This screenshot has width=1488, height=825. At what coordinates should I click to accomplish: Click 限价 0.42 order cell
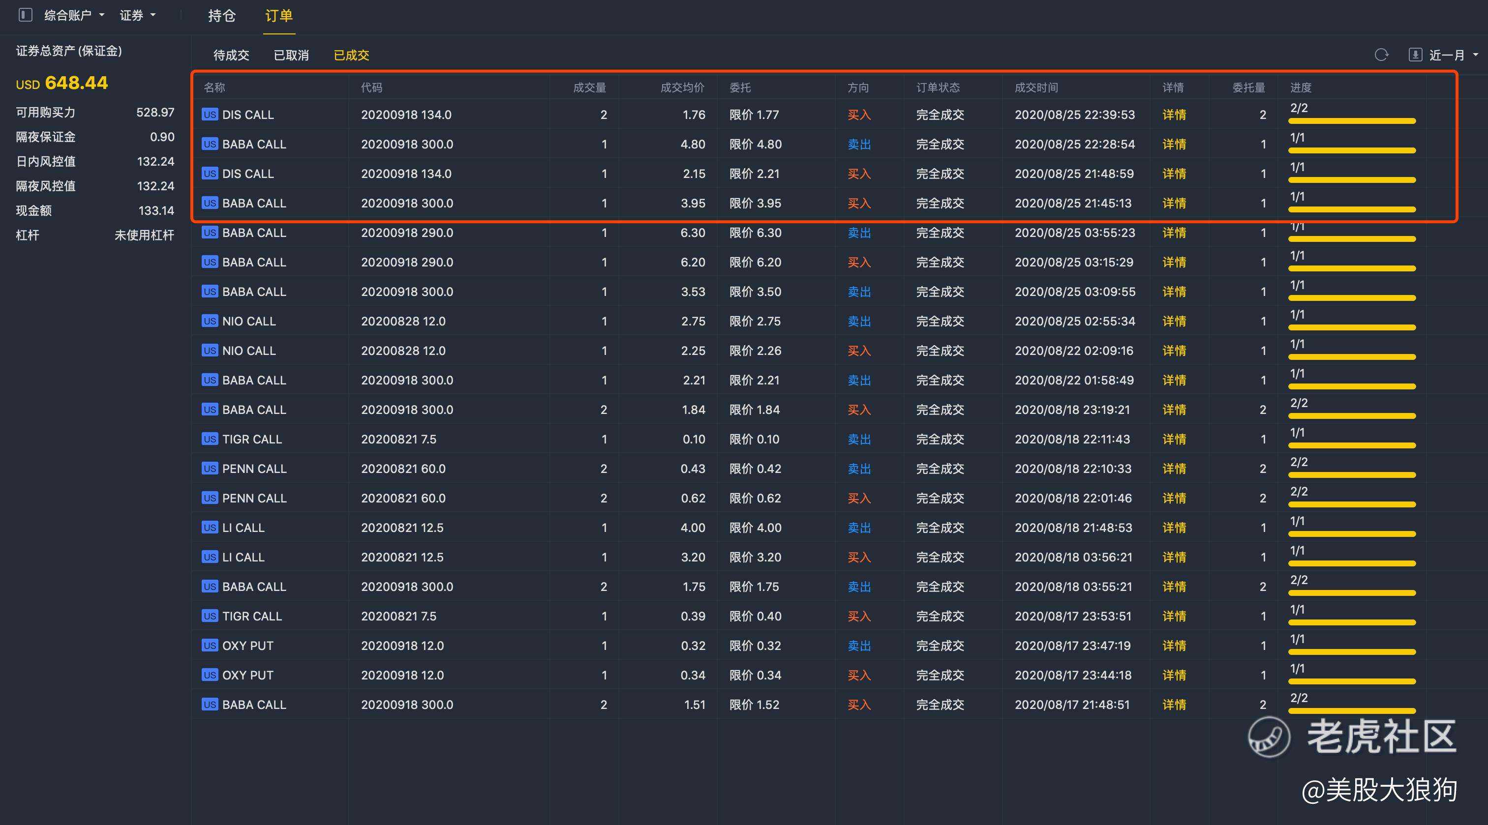coord(755,469)
